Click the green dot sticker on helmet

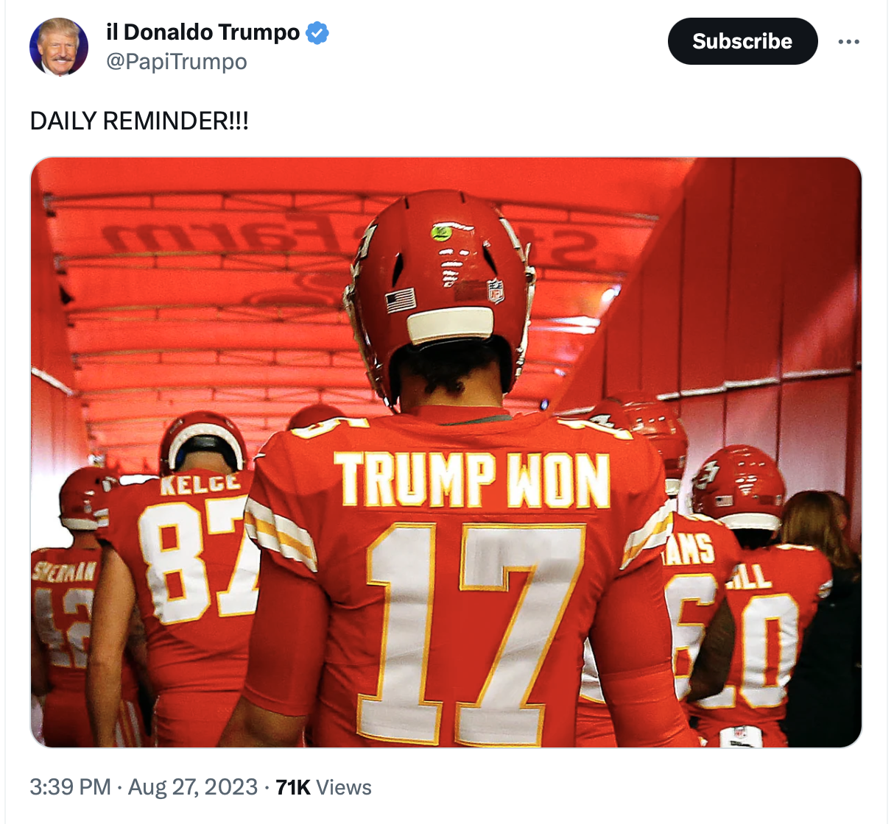point(442,233)
